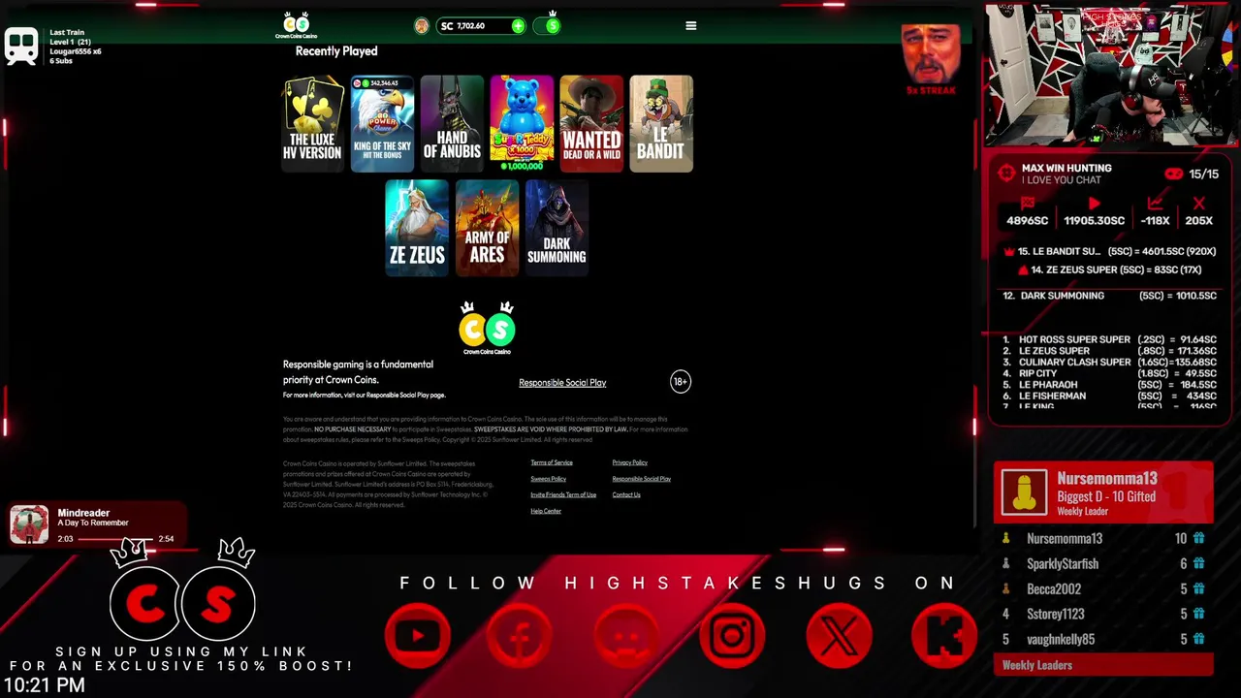Image resolution: width=1241 pixels, height=698 pixels.
Task: Open the hamburger menu
Action: 691,26
